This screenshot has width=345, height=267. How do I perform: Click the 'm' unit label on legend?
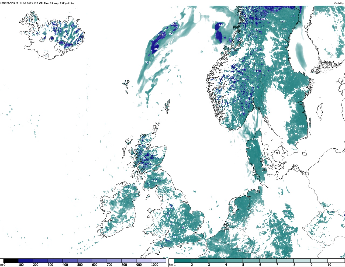click(2, 265)
